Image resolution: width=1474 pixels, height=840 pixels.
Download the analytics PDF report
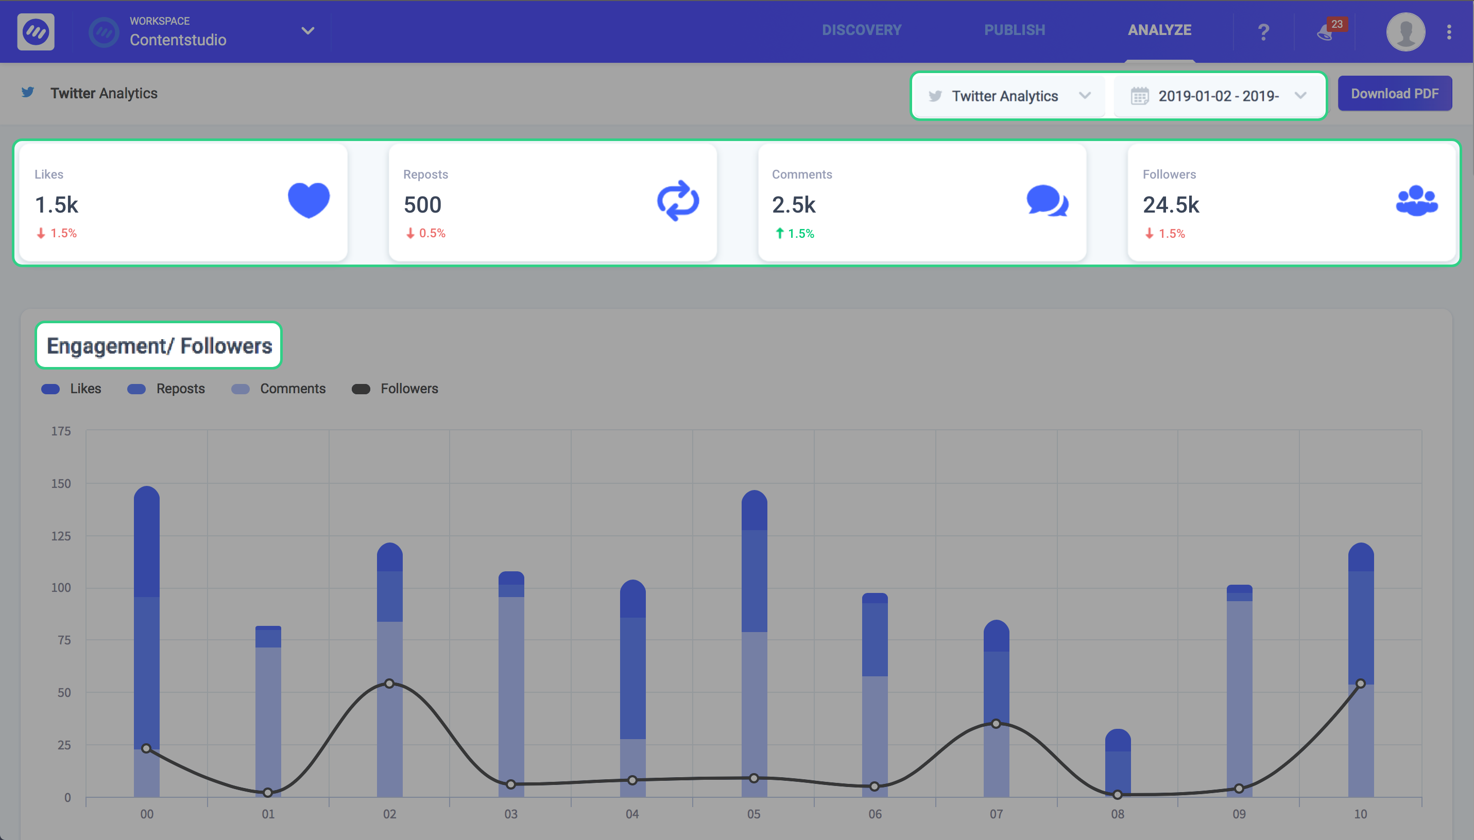click(x=1394, y=94)
